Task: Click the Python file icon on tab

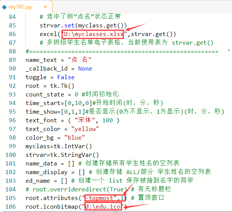Action: (x=5, y=7)
